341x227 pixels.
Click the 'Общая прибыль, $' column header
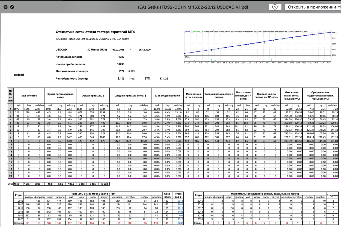pos(93,96)
